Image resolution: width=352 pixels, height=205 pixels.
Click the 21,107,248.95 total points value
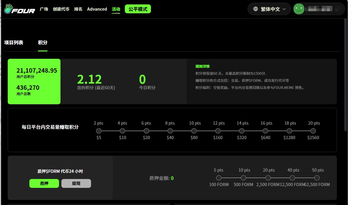tap(37, 71)
